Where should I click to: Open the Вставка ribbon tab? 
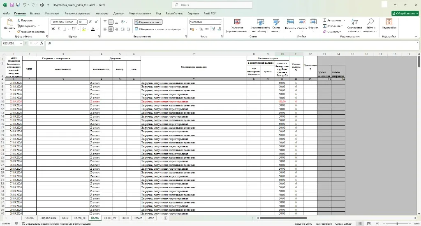(x=35, y=14)
